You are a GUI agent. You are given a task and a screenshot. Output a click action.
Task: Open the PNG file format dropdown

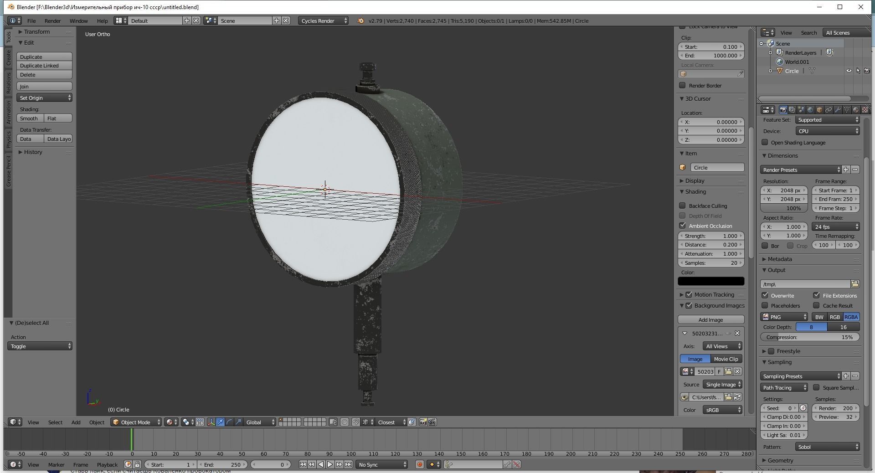(784, 317)
